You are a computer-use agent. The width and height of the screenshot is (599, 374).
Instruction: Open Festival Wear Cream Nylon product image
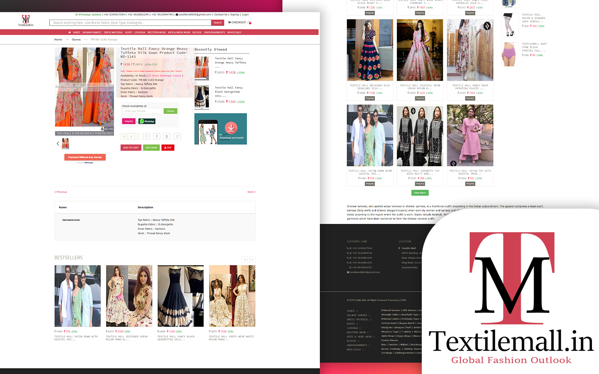[x=420, y=50]
